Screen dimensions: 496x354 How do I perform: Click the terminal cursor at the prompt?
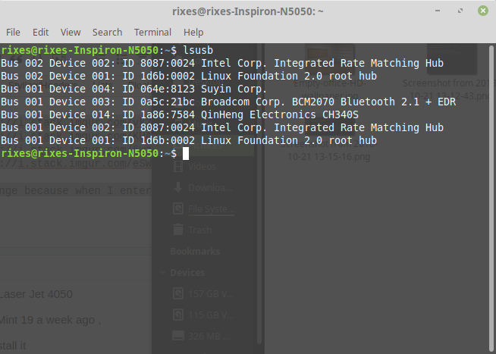click(186, 154)
